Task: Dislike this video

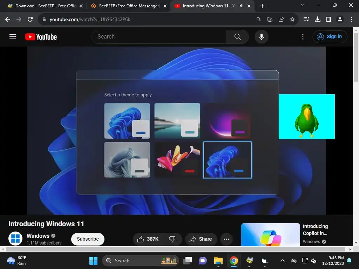Action: pos(172,239)
